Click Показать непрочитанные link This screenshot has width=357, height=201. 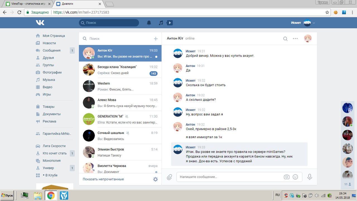(103, 179)
